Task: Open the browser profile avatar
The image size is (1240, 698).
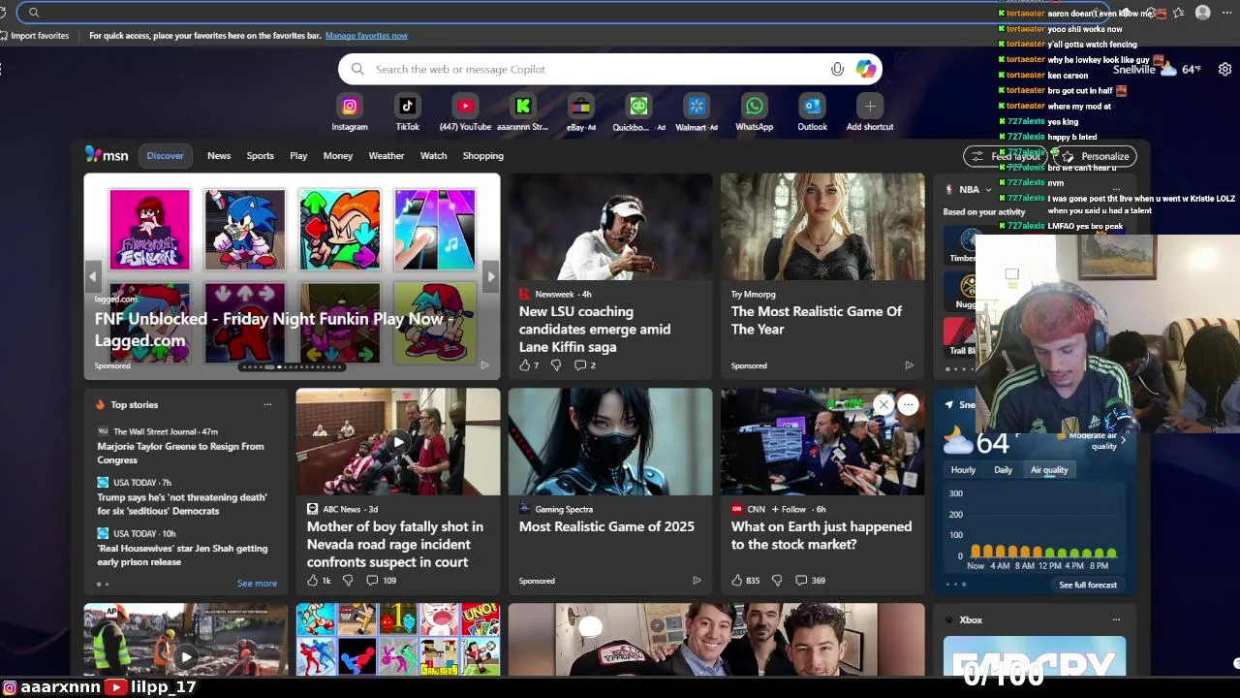Action: (x=1202, y=13)
